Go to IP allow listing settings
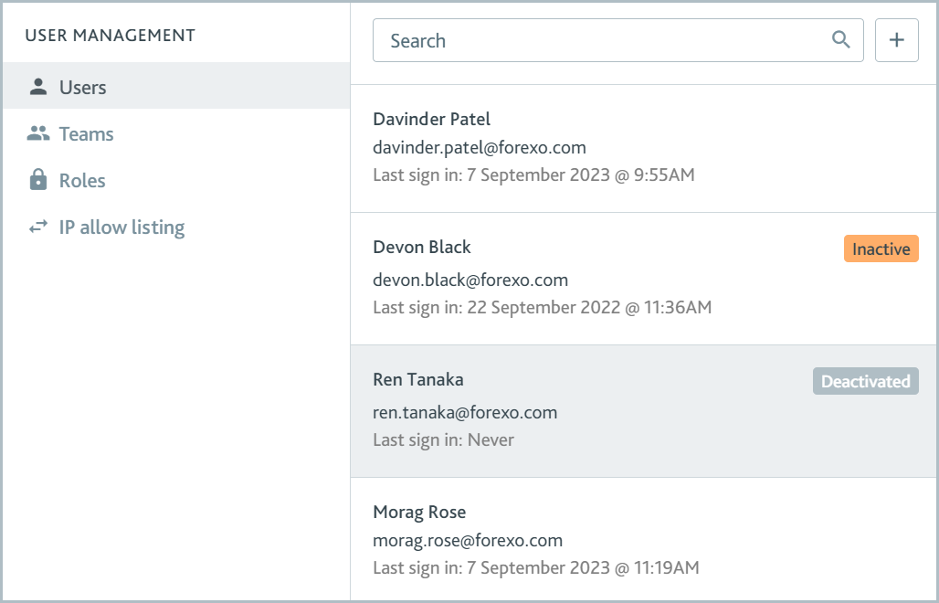Screen dimensions: 939x603 point(121,227)
